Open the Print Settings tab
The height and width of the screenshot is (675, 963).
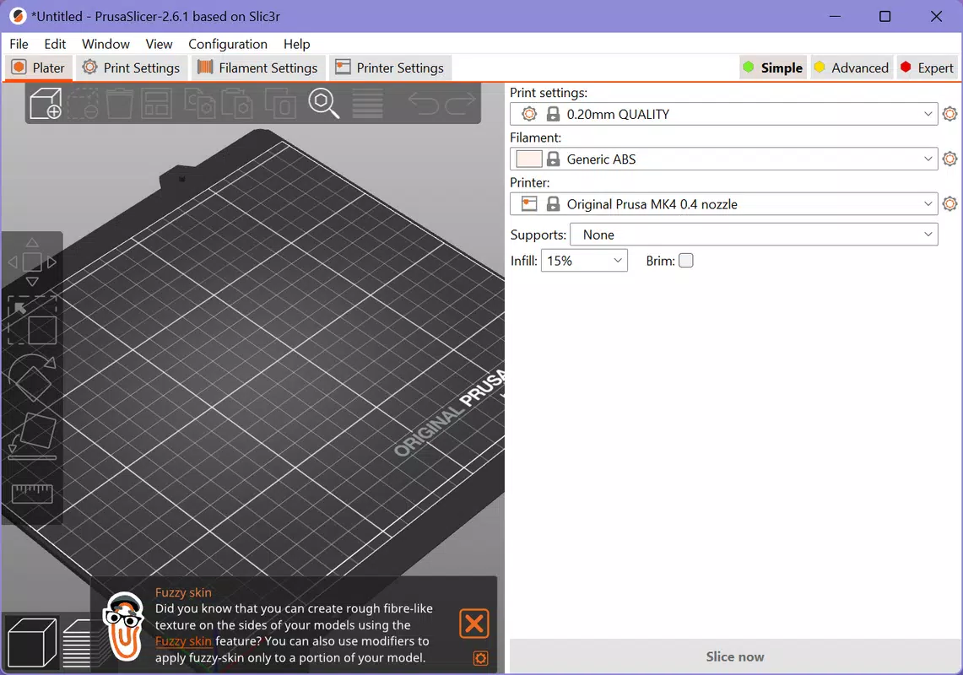[132, 67]
